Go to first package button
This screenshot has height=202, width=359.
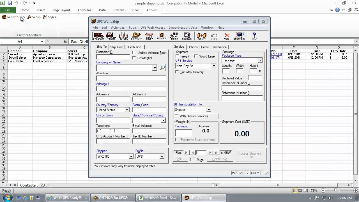[x=187, y=153]
